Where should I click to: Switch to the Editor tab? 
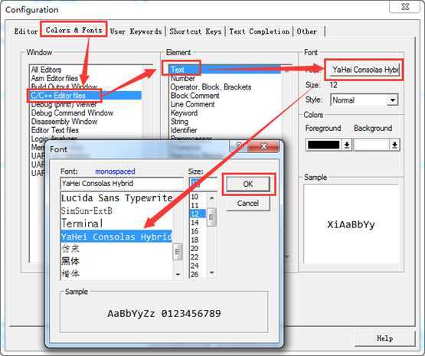point(26,31)
